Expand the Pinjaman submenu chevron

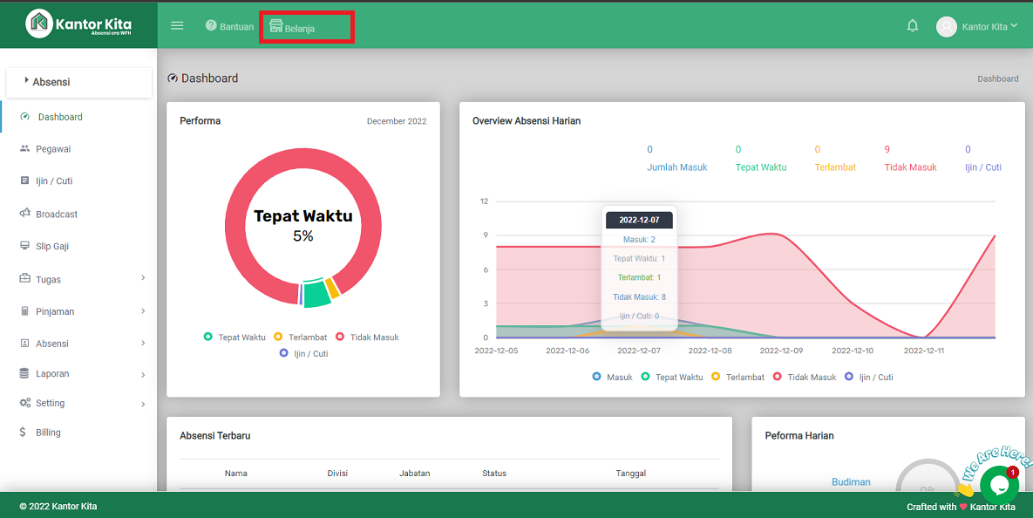coord(143,311)
